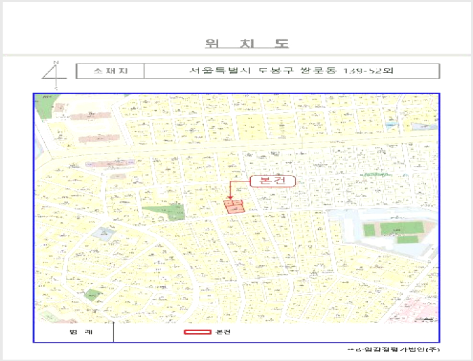Click the 본건 text in legend
Viewport: 473px width, 361px height.
[223, 332]
